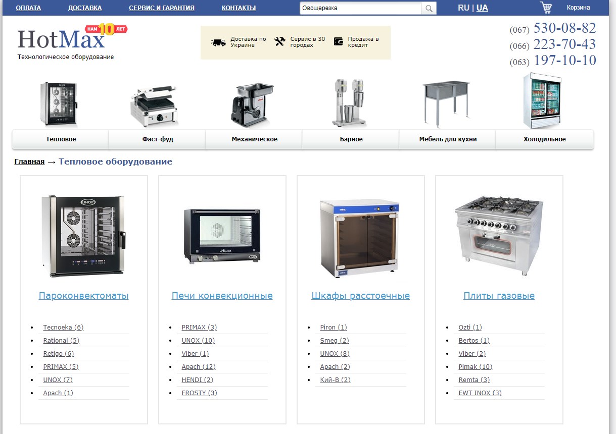Click the meat grinder category image
The height and width of the screenshot is (434, 616).
coord(252,105)
